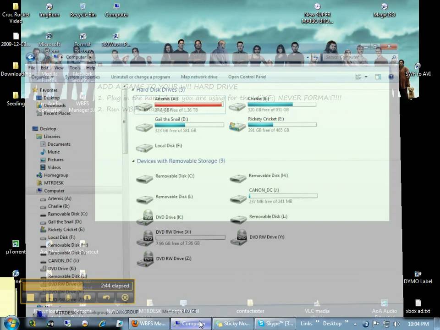Expand the Links toolbar chevron
Image resolution: width=440 pixels, height=330 pixels.
pyautogui.click(x=317, y=322)
